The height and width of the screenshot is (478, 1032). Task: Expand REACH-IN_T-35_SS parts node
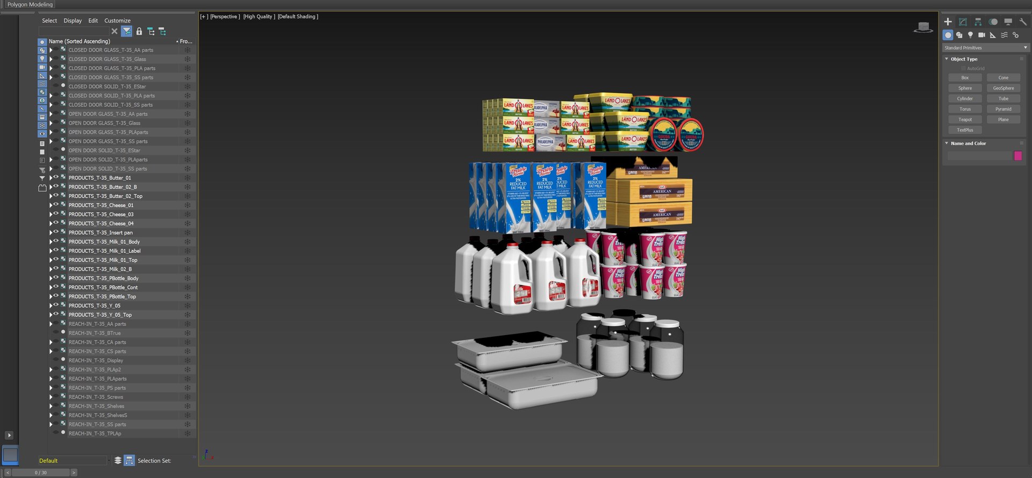pyautogui.click(x=51, y=424)
